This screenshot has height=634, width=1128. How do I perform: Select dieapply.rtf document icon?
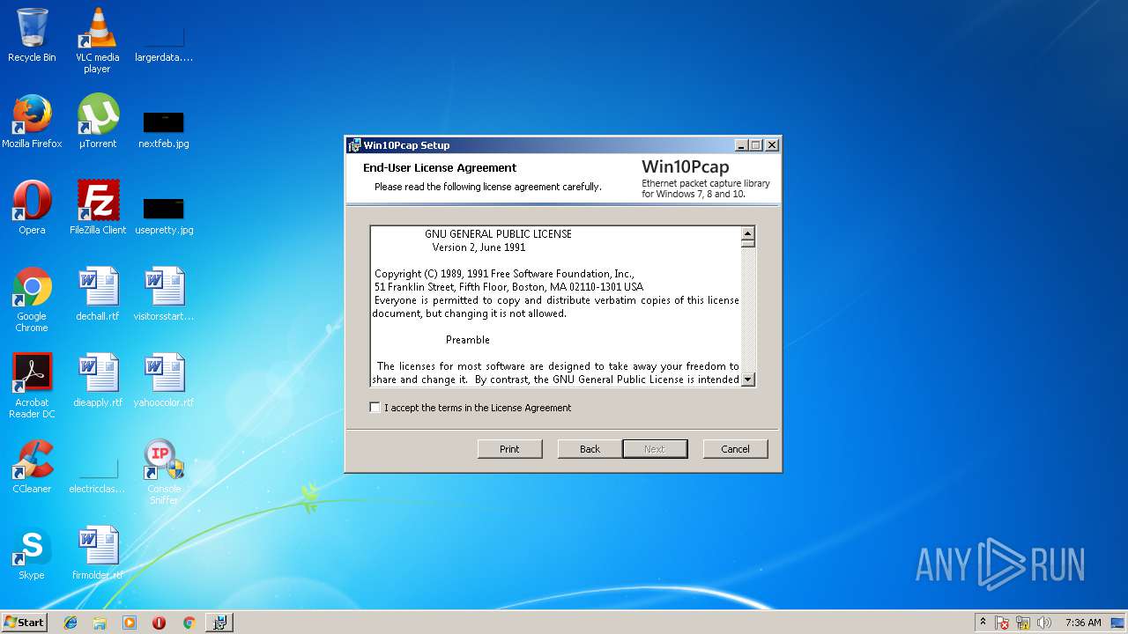(x=97, y=380)
